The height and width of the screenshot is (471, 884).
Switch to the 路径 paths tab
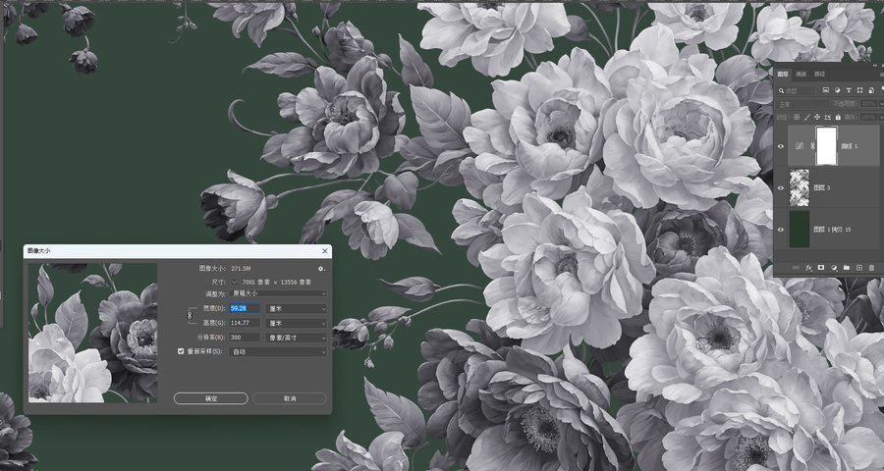coord(820,75)
